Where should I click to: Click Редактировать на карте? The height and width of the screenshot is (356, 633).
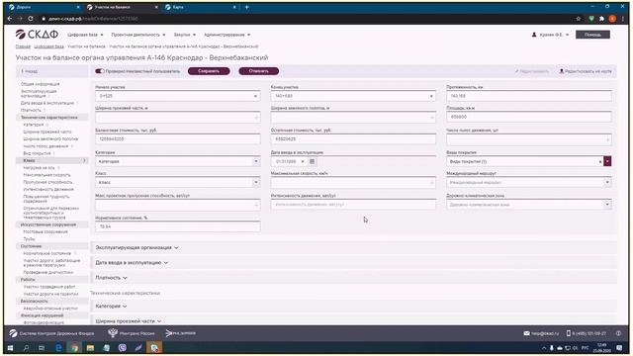pyautogui.click(x=586, y=71)
